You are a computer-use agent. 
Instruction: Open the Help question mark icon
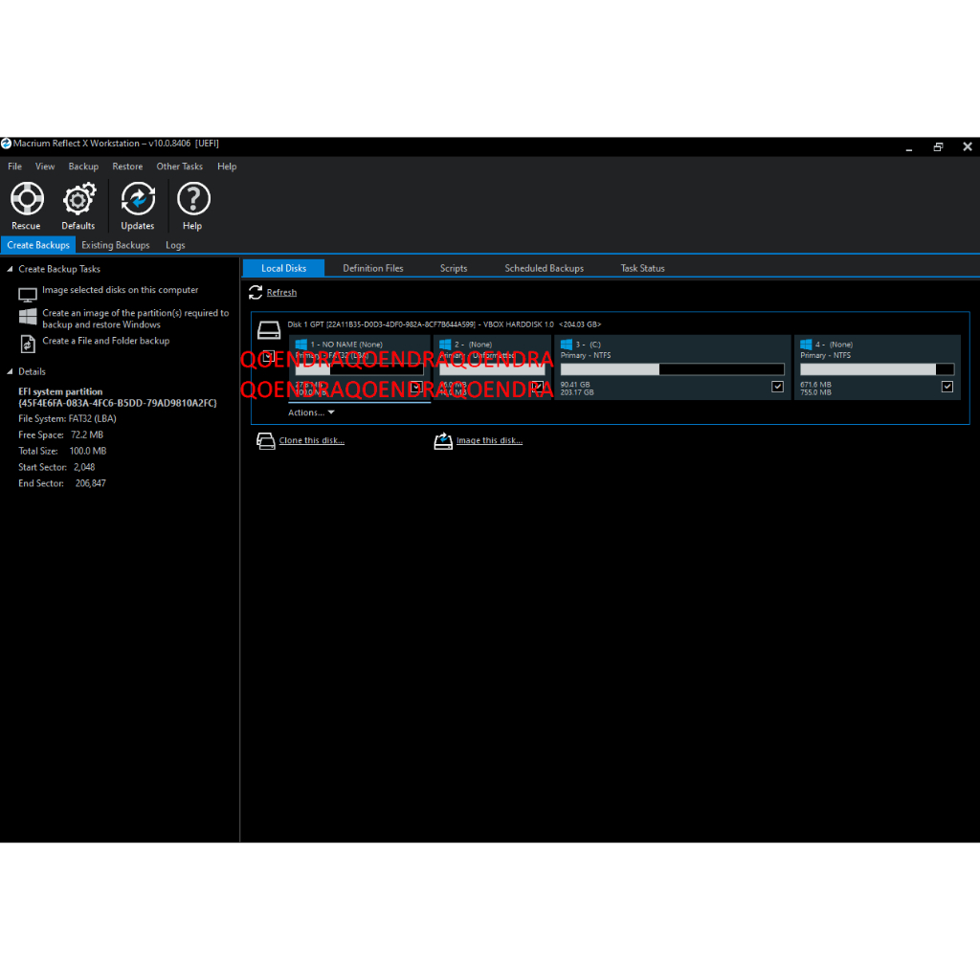click(193, 199)
